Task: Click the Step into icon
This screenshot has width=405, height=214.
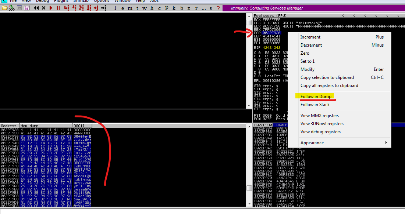Action: click(67, 8)
